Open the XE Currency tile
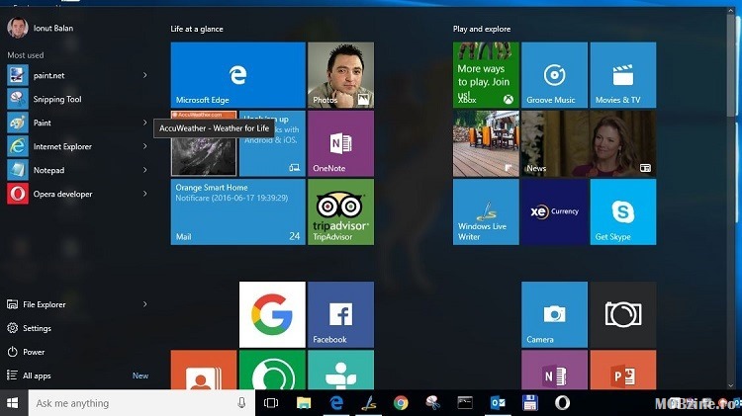This screenshot has width=742, height=416. click(x=555, y=211)
